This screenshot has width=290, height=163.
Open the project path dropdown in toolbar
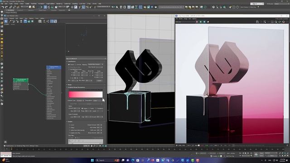[171, 7]
